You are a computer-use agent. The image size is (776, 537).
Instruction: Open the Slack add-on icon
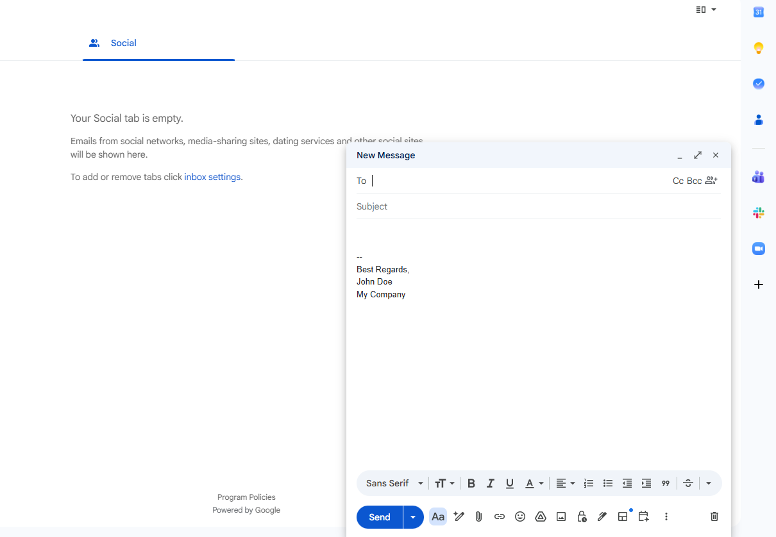tap(759, 213)
